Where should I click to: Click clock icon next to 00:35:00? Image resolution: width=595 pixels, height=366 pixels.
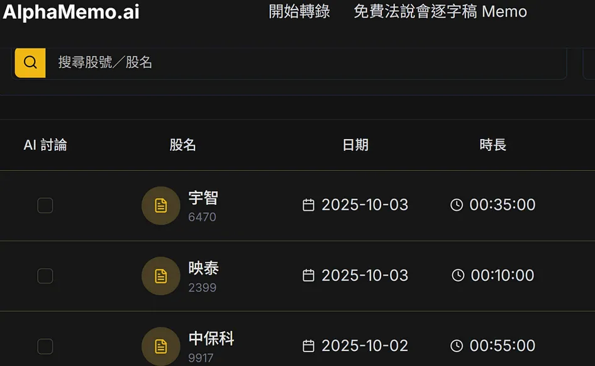(457, 205)
